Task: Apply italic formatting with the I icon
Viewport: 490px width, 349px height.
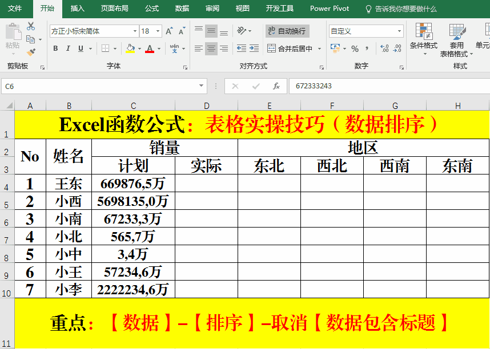Action: [68, 48]
